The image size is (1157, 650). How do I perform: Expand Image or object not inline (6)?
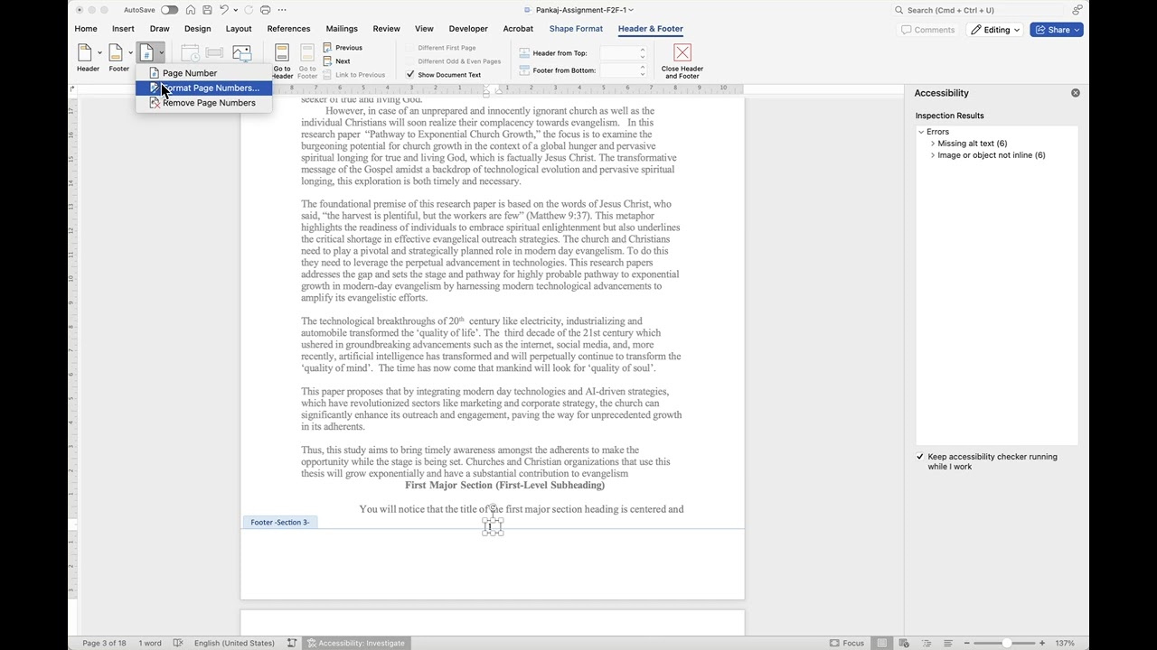[933, 155]
